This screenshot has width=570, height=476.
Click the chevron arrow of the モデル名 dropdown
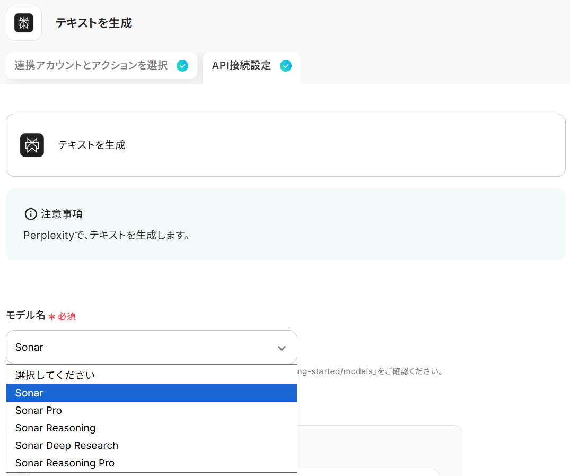(282, 348)
